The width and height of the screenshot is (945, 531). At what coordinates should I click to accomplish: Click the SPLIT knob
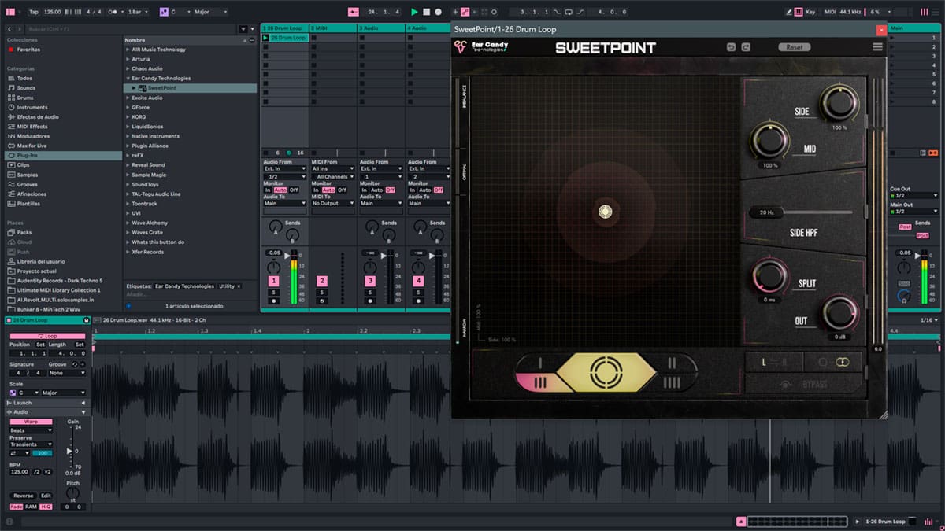771,275
